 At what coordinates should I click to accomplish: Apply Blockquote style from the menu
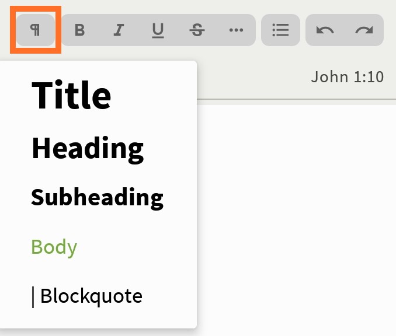tap(86, 296)
